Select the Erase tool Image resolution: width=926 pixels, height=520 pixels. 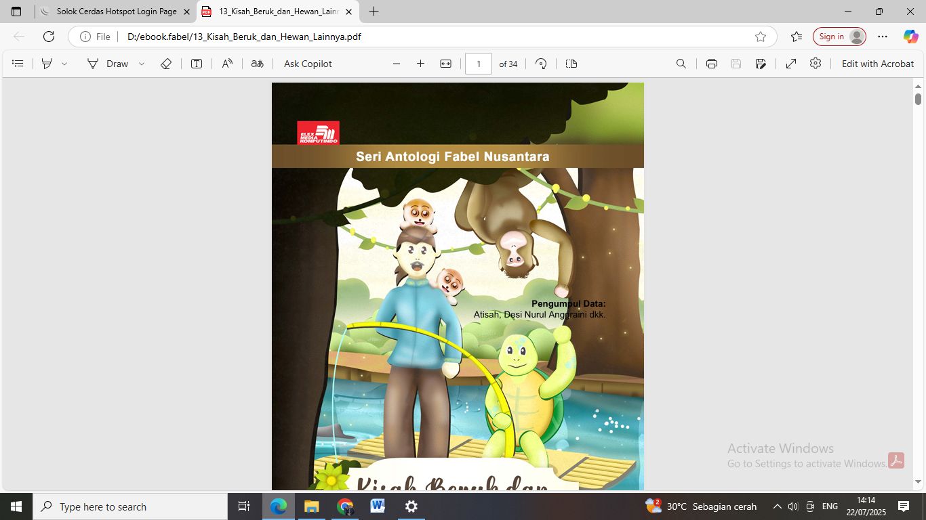click(x=166, y=64)
